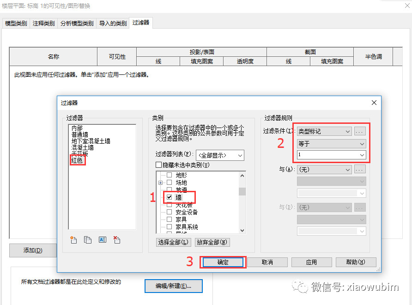
Task: Click the 应用 button
Action: point(311,262)
